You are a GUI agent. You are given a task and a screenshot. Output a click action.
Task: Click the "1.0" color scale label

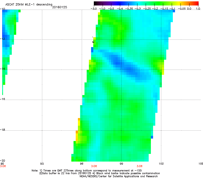(198, 9)
